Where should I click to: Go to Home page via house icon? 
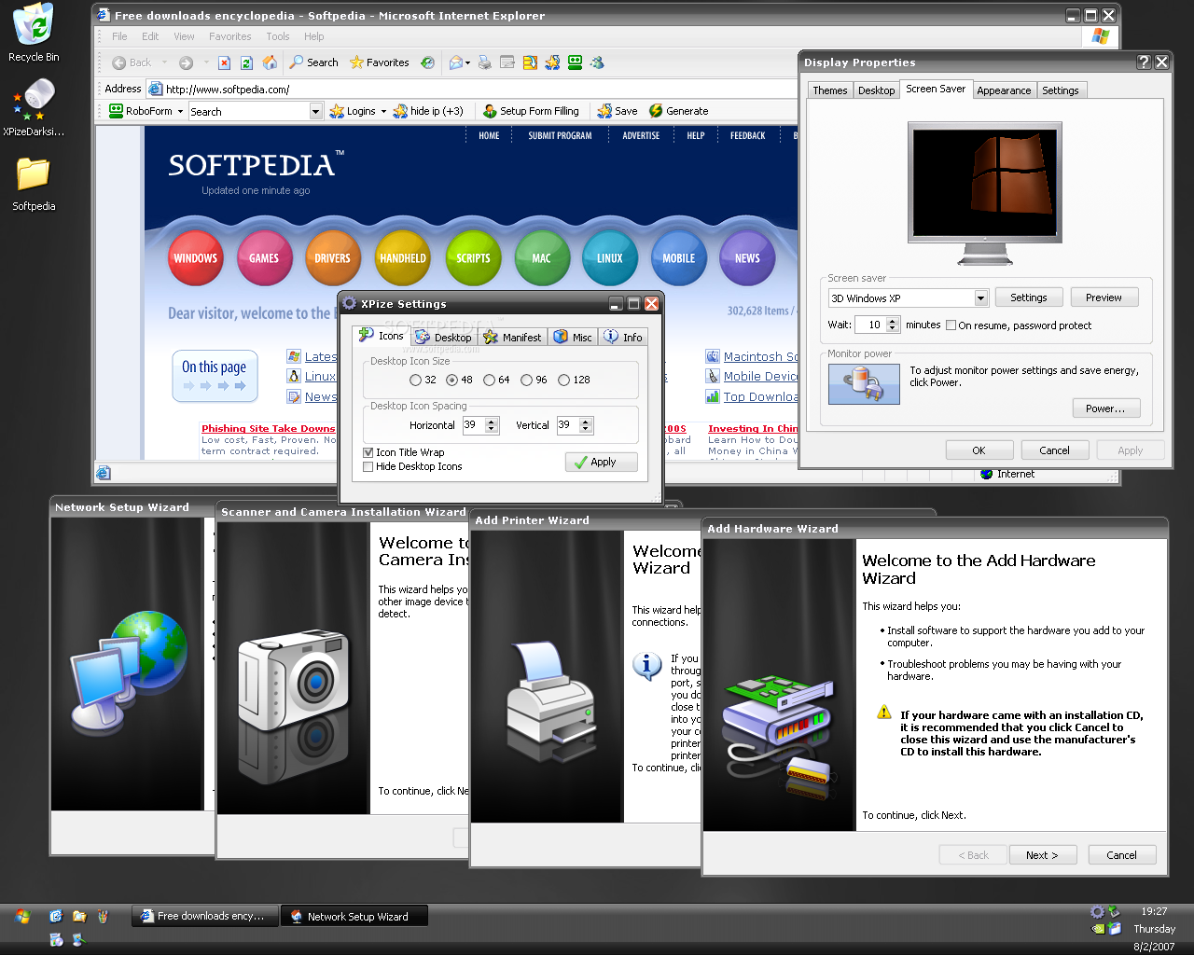270,62
